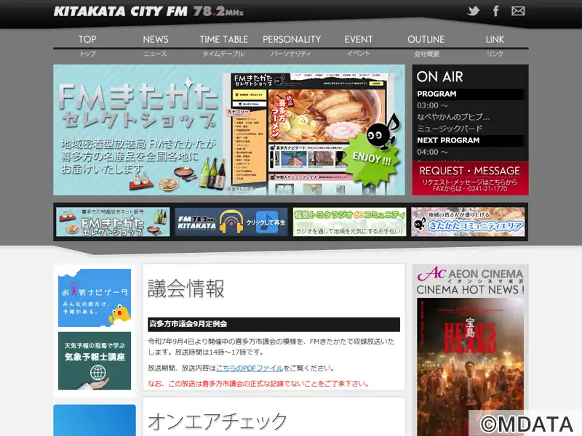582x436 pixels.
Task: Open the 気象予報士講座 banner
Action: (95, 360)
